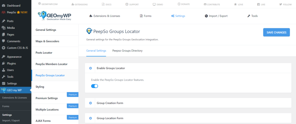Click the Media library icon

(x=3, y=28)
